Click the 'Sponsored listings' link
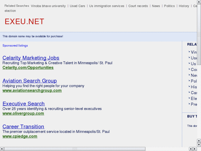 point(15,45)
